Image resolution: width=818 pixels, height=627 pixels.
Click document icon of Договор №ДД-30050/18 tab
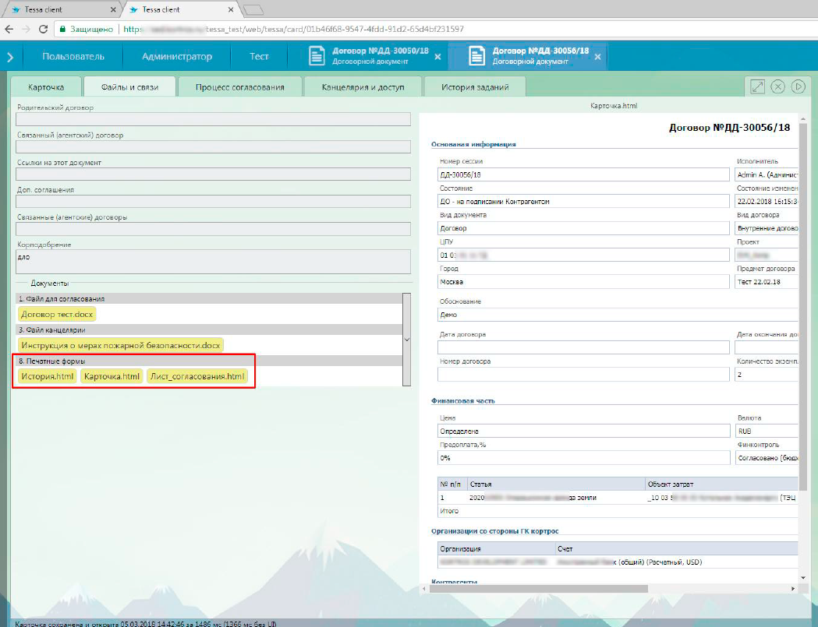tap(316, 56)
